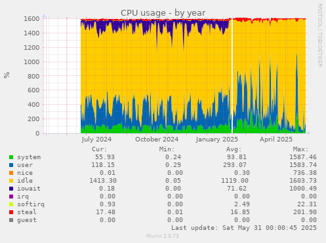The height and width of the screenshot is (243, 326).
Task: Click the 'Max:' column header
Action: pyautogui.click(x=301, y=149)
